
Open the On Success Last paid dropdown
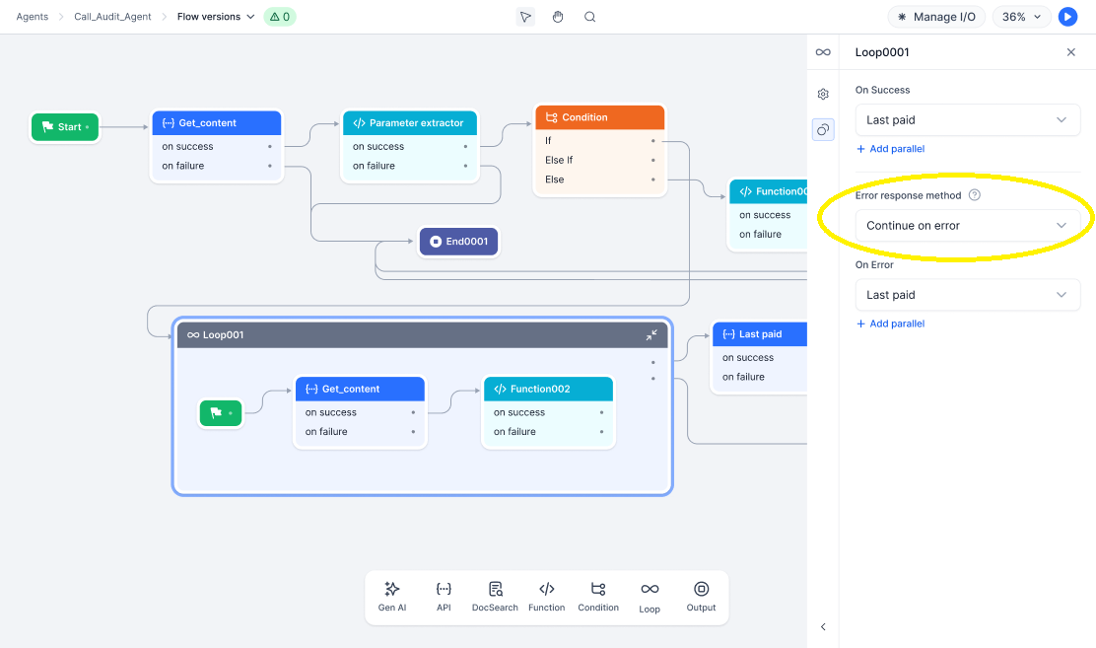(967, 119)
